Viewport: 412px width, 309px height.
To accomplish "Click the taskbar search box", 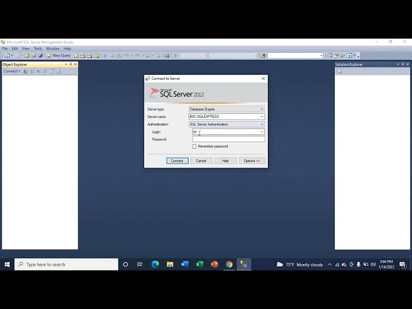I will coord(66,265).
